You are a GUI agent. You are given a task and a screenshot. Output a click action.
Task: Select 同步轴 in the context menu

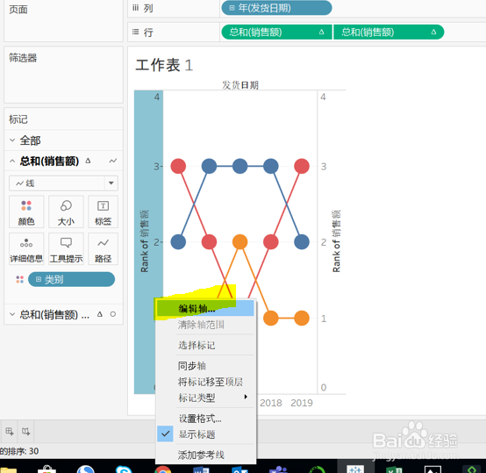click(x=205, y=366)
